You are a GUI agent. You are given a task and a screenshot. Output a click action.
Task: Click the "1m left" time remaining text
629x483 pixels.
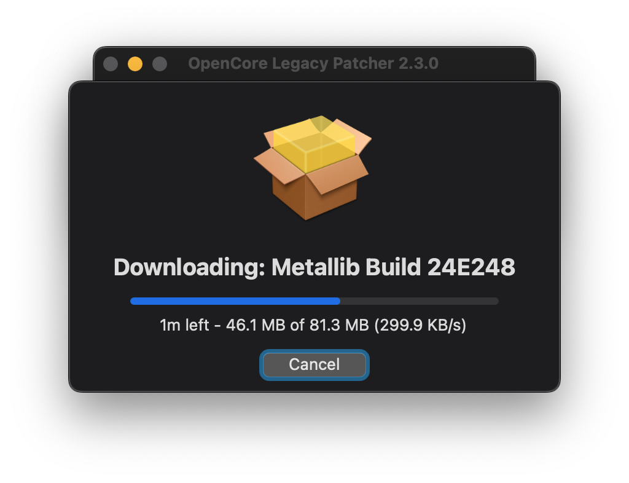[x=184, y=325]
